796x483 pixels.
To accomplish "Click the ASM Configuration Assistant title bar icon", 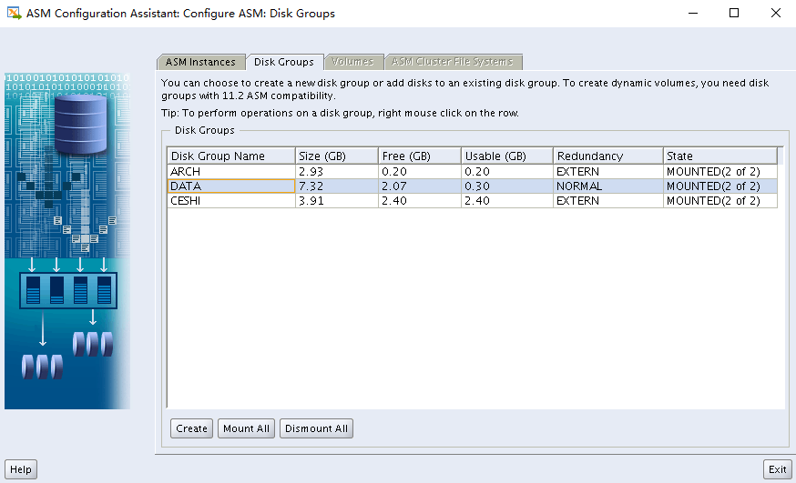I will coord(14,14).
